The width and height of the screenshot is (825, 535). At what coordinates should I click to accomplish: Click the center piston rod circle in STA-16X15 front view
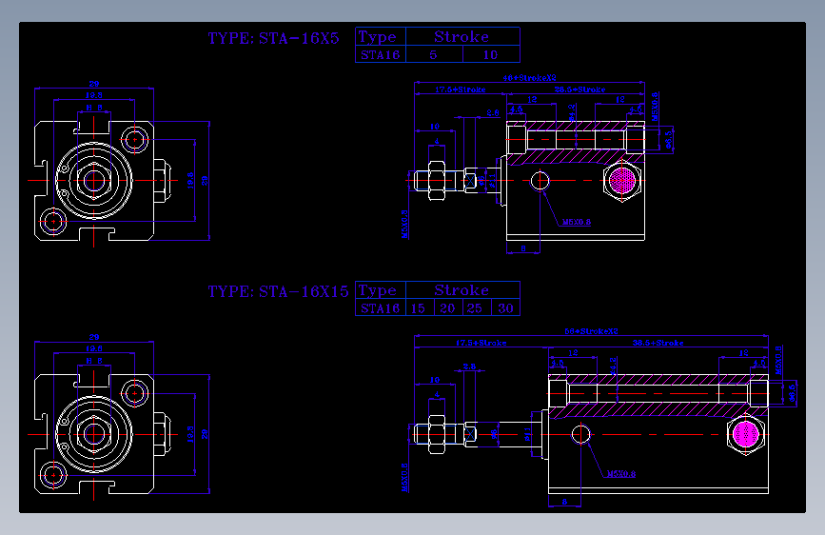pos(93,434)
